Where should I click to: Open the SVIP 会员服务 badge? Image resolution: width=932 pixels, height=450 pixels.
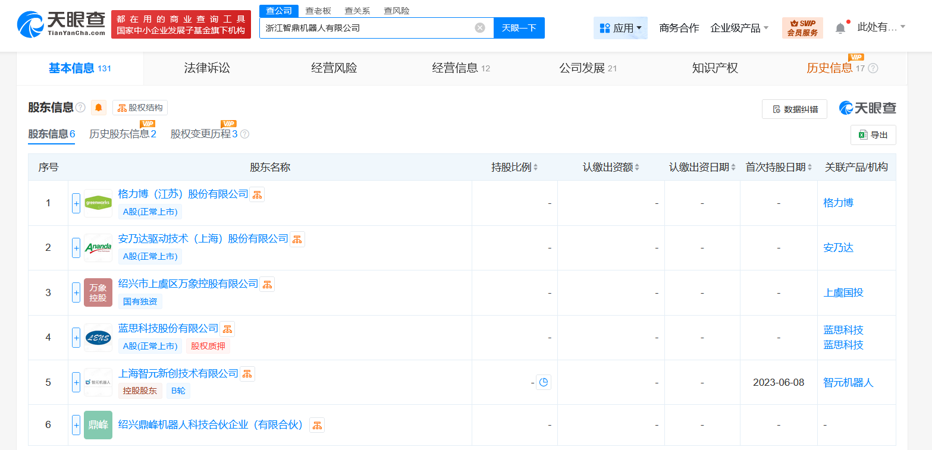pos(802,28)
